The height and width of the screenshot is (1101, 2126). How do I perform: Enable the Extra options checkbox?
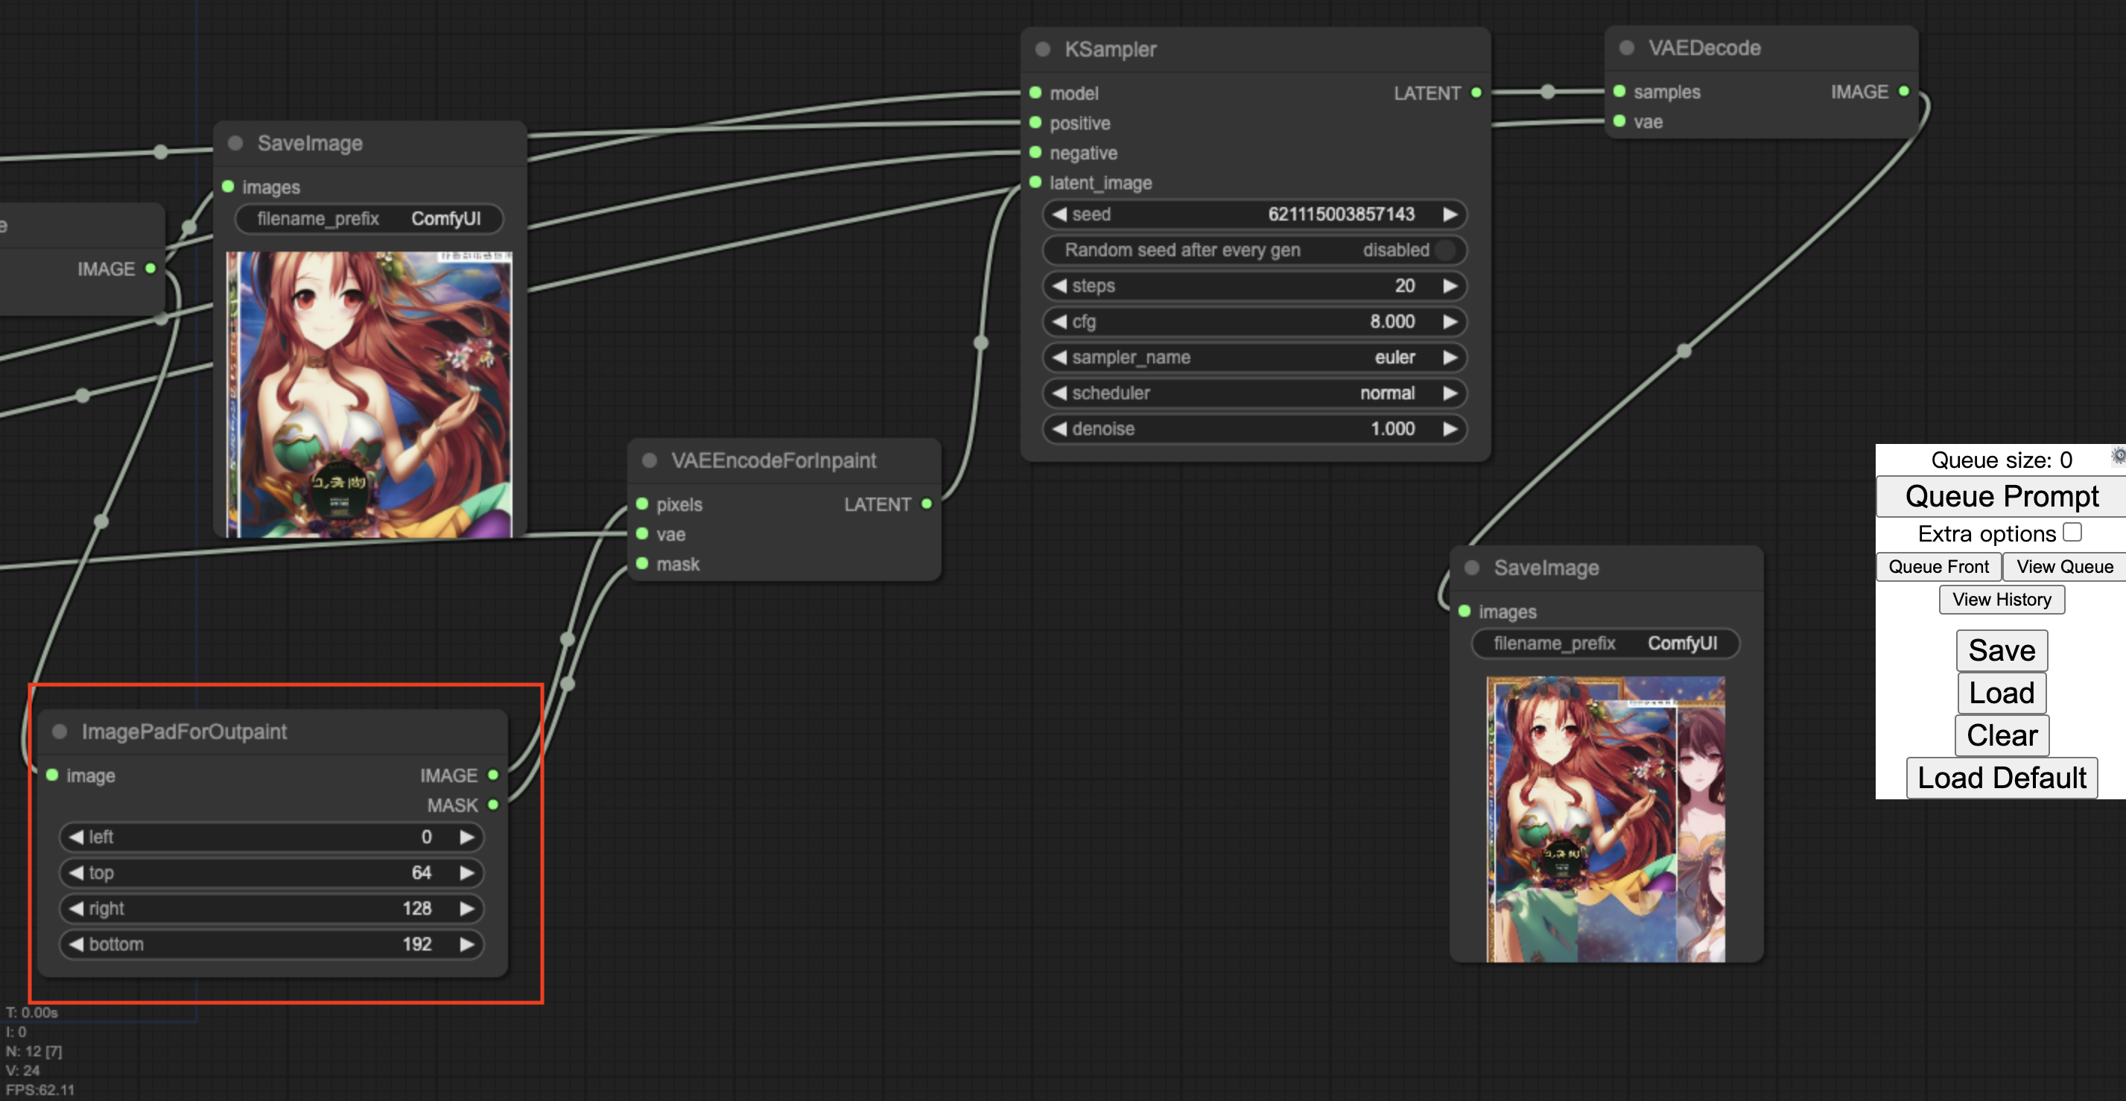point(2072,533)
